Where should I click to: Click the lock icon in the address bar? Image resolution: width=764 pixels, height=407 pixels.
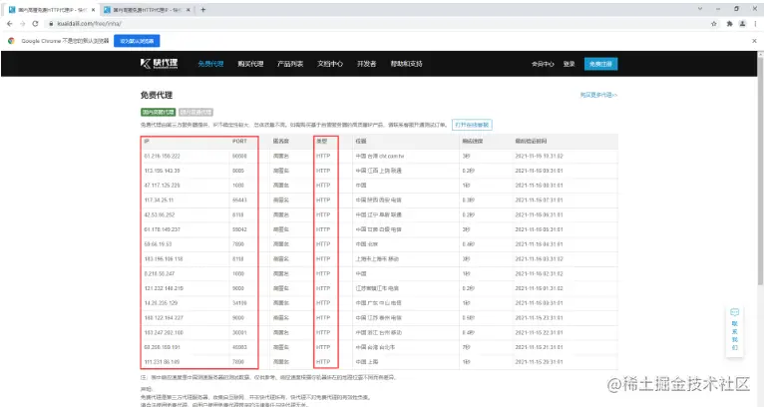(51, 23)
